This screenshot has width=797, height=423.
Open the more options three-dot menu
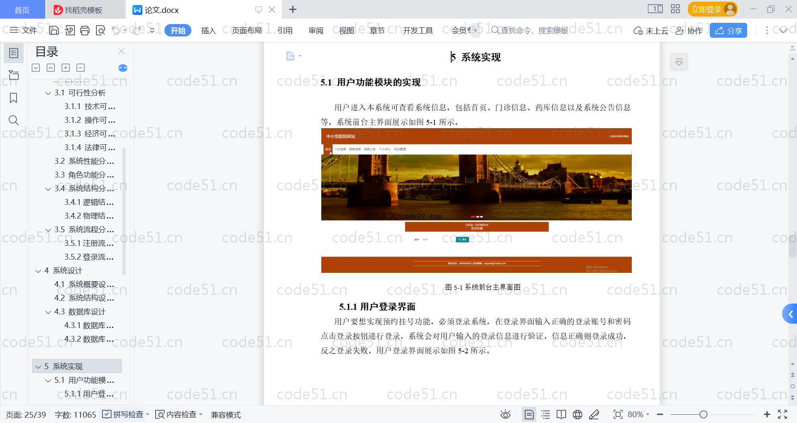tap(767, 30)
